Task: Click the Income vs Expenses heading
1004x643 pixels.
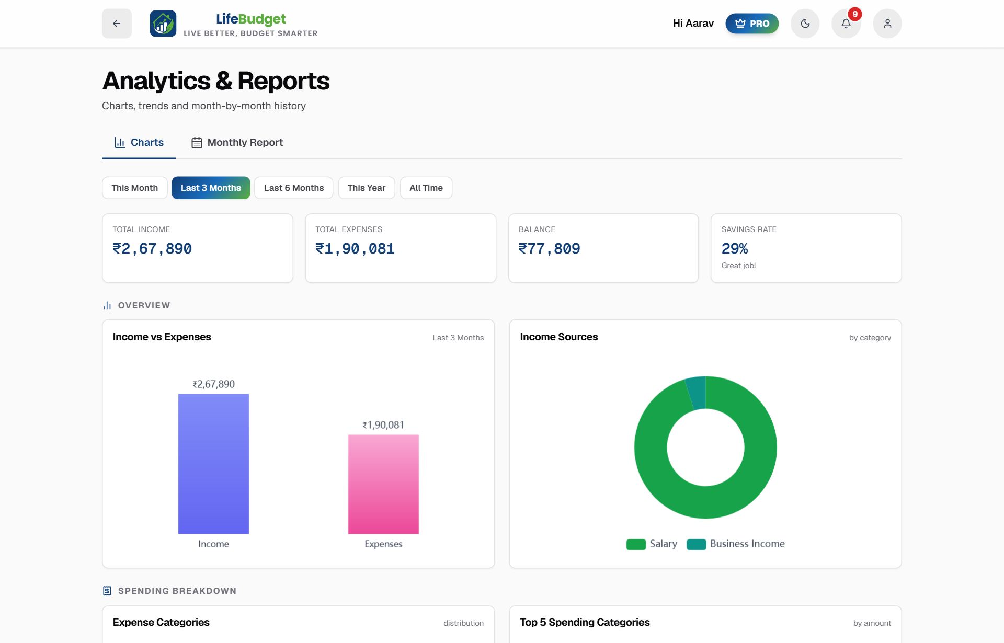Action: click(162, 337)
